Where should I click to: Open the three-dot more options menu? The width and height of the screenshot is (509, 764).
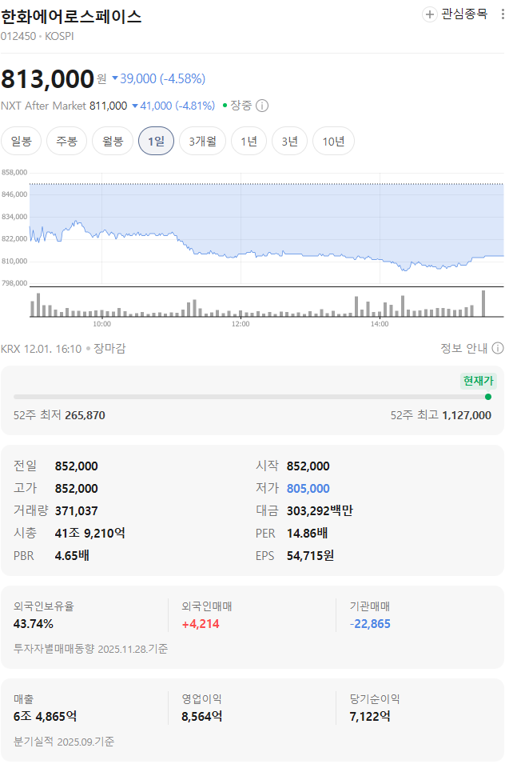click(x=502, y=14)
